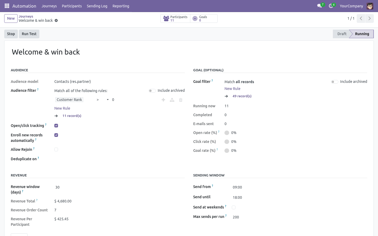Open the Journeys menu
Viewport: 378px width, 236px height.
point(49,6)
